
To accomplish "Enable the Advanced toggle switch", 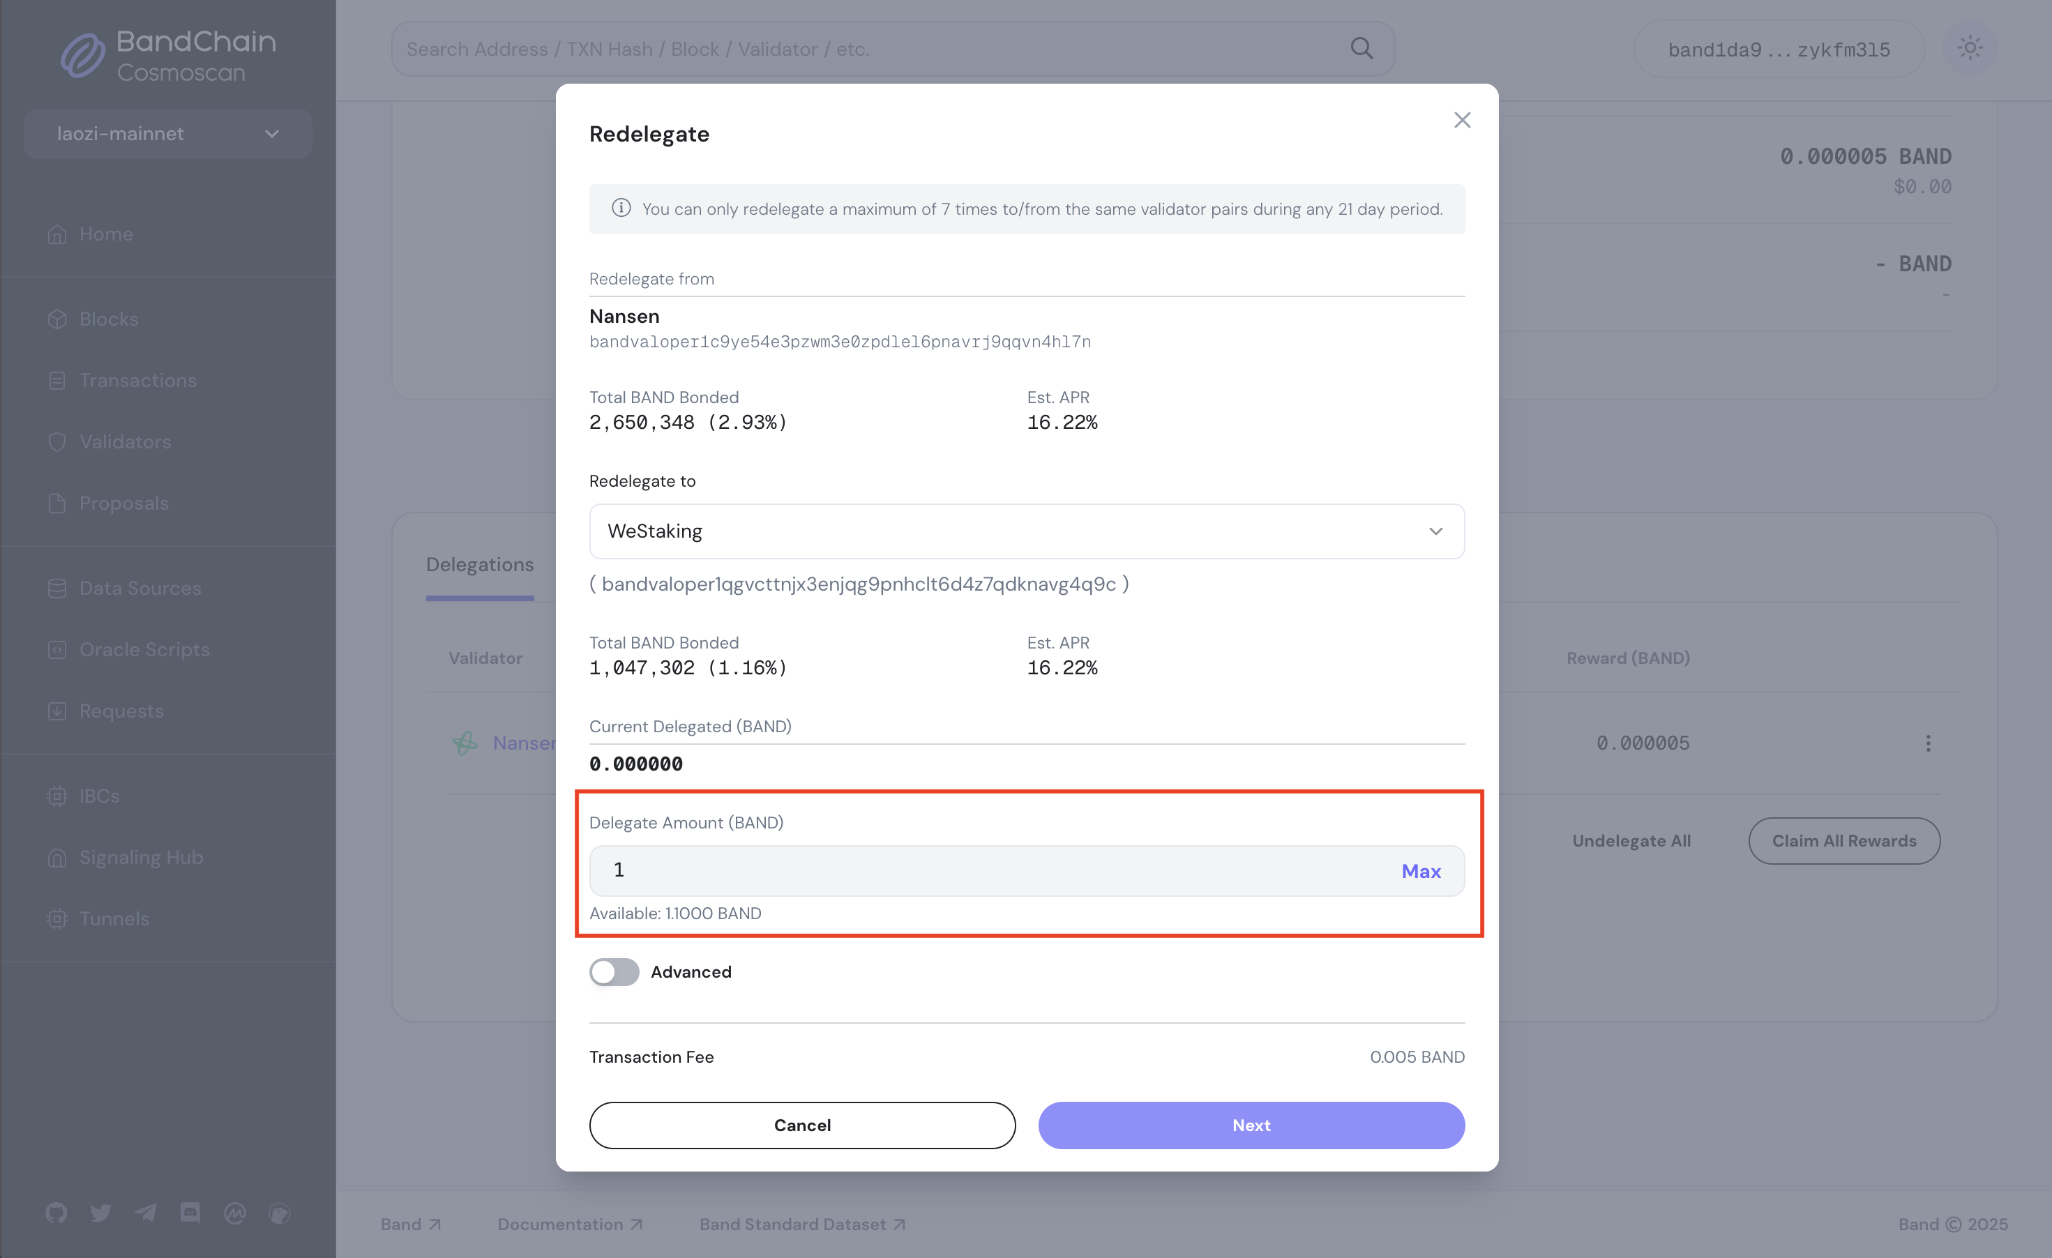I will pos(614,971).
